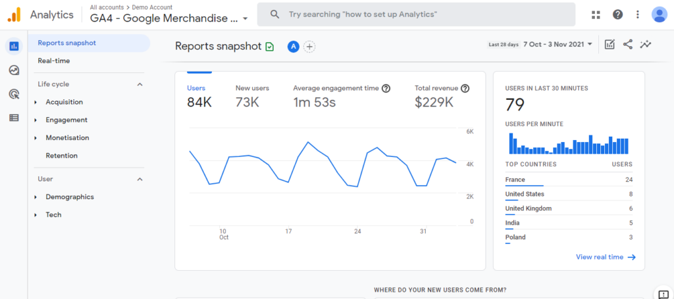The height and width of the screenshot is (299, 674).
Task: Click the All Users 'A' segment badge
Action: click(293, 47)
